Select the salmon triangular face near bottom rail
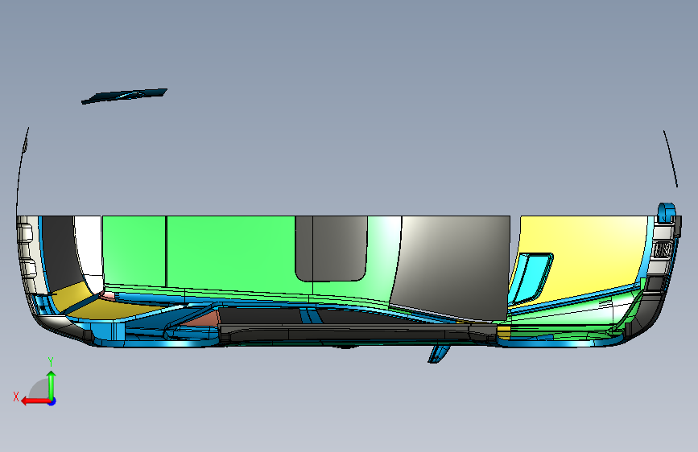The width and height of the screenshot is (698, 452). point(204,318)
